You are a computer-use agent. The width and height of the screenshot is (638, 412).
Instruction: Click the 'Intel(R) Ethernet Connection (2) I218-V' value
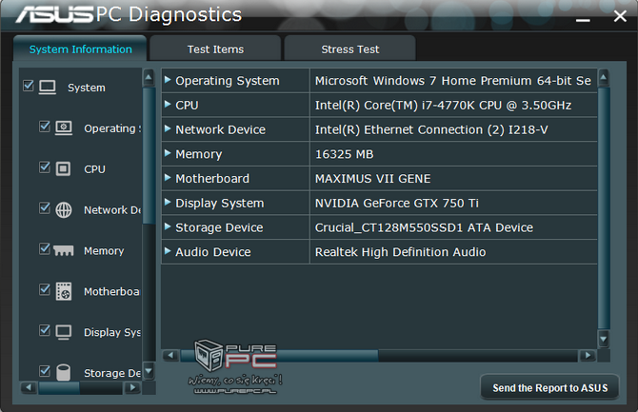(x=431, y=129)
